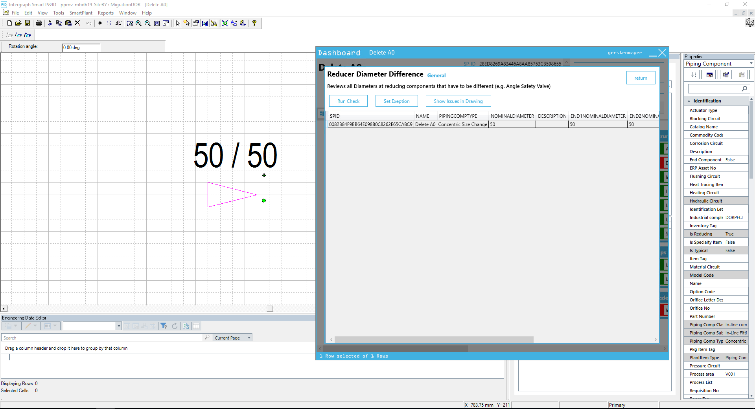
Task: Click Show Issues in Drawing button
Action: pyautogui.click(x=458, y=101)
